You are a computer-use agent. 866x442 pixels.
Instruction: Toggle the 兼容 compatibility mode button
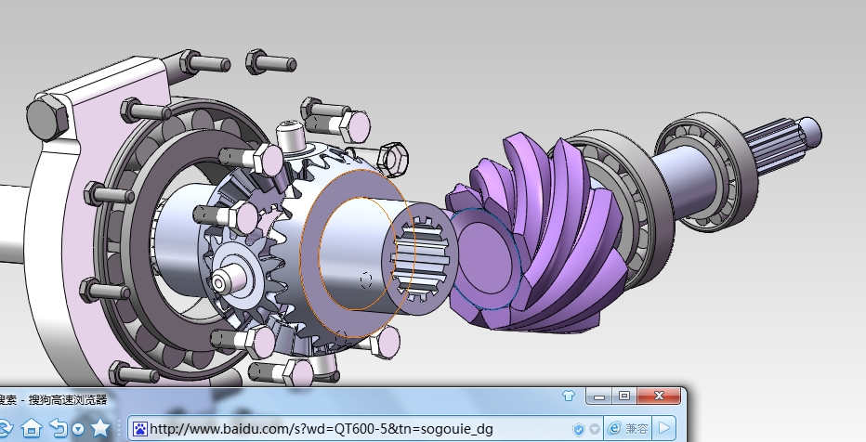pyautogui.click(x=627, y=429)
